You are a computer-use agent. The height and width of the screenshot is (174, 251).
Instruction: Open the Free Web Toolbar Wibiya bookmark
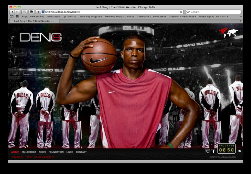[x=119, y=16]
